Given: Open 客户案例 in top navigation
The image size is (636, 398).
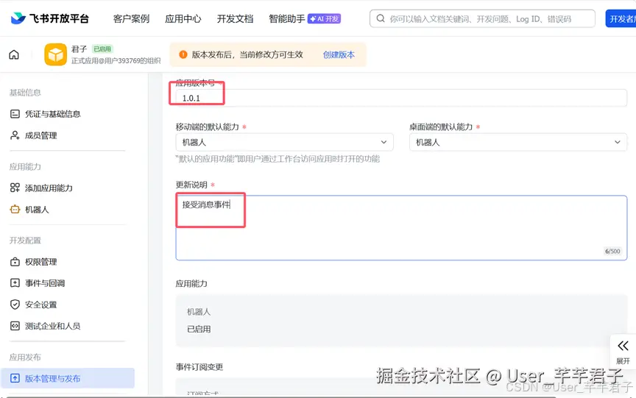Looking at the screenshot, I should point(131,18).
